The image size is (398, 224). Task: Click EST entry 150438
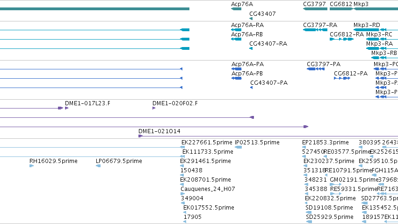pyautogui.click(x=191, y=170)
